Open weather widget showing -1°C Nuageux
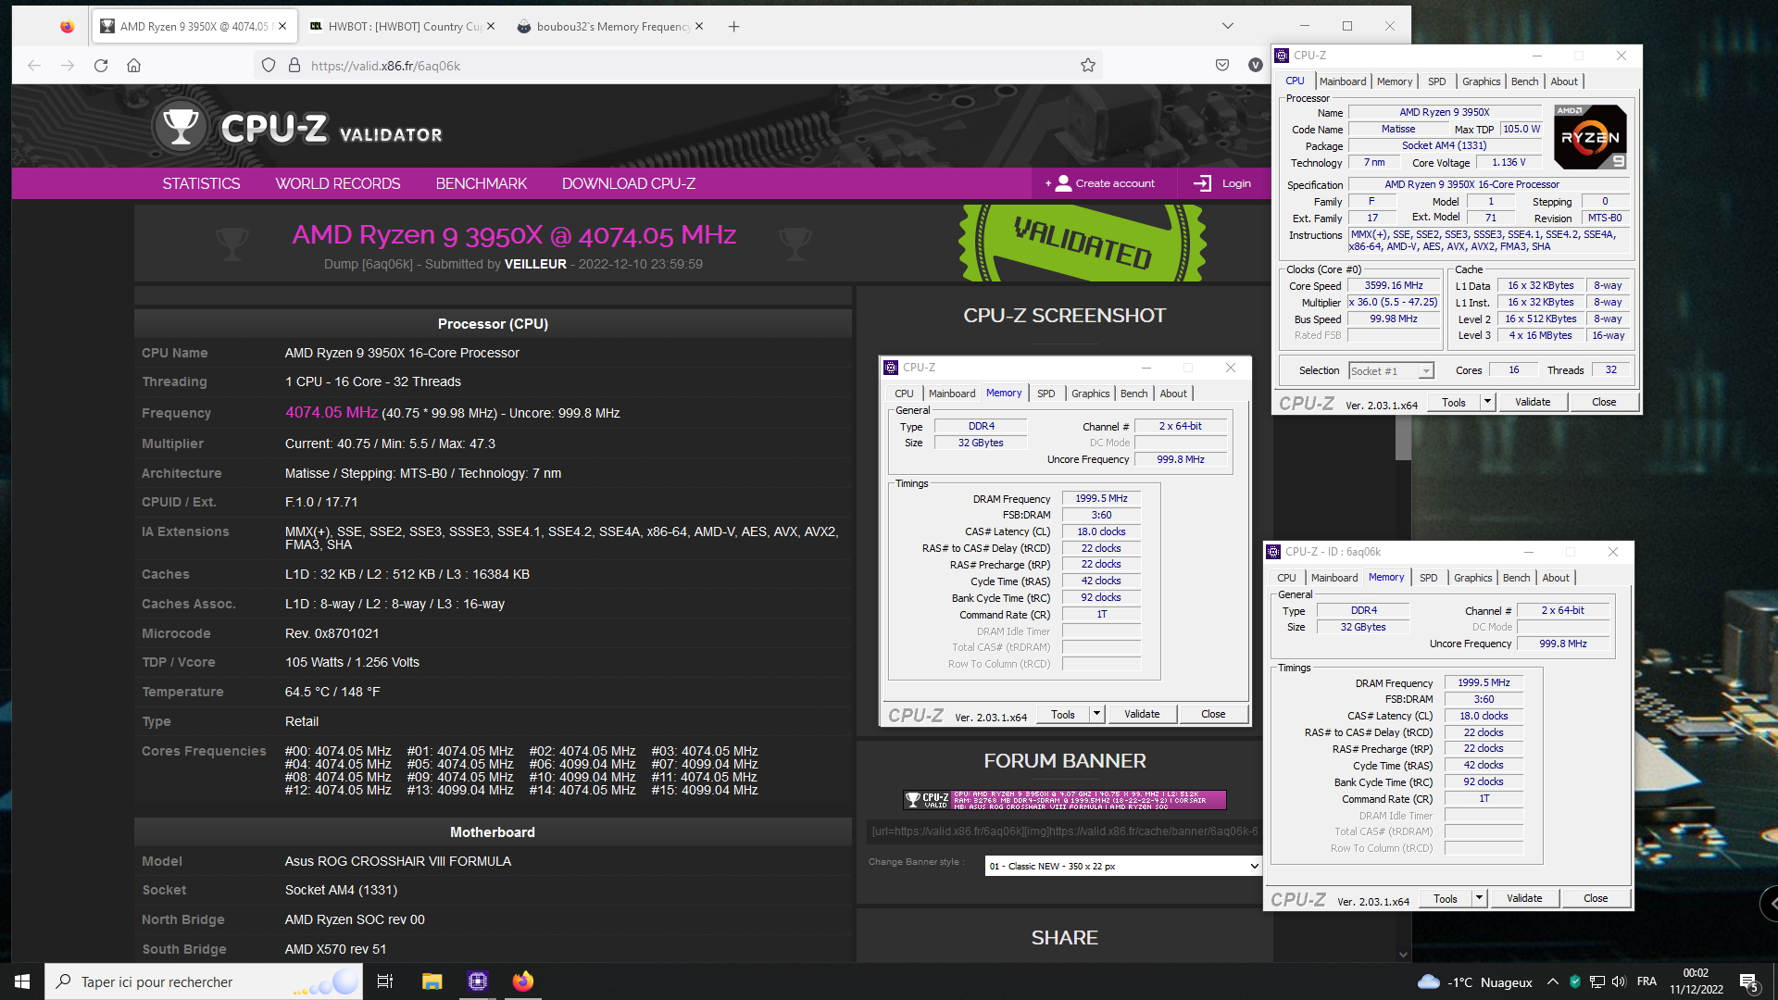 [1475, 981]
